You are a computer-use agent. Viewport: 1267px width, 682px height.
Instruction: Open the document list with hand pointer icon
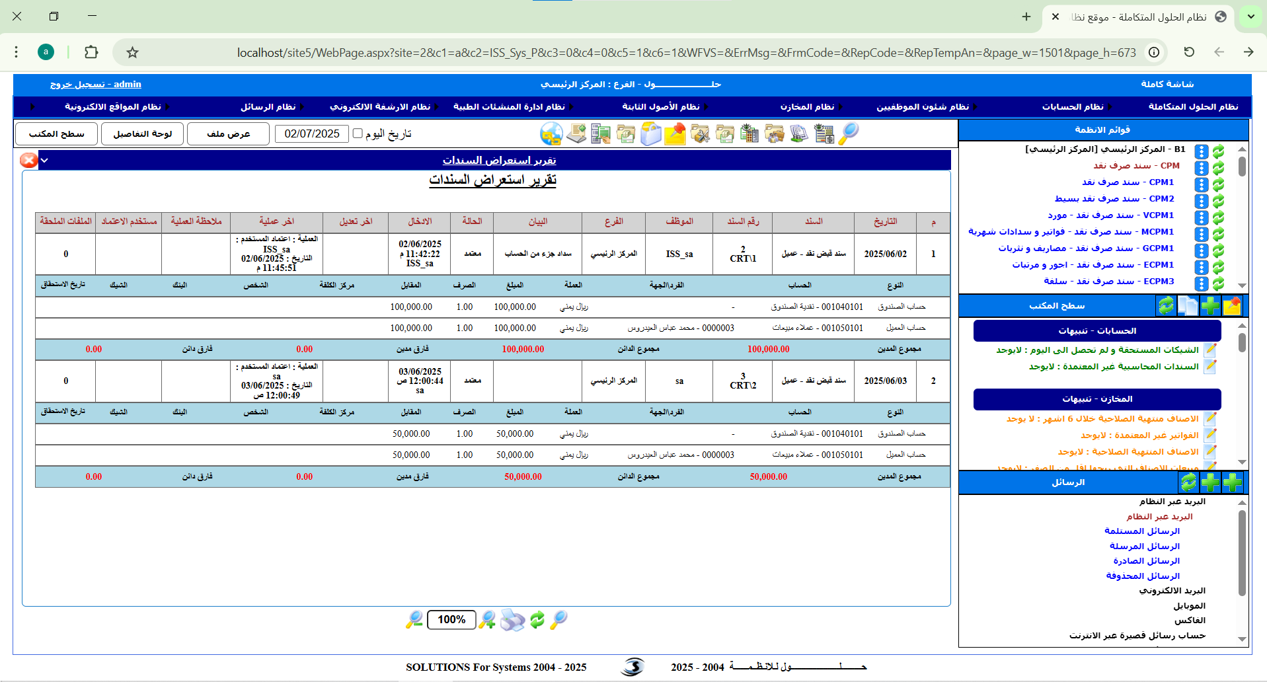601,134
